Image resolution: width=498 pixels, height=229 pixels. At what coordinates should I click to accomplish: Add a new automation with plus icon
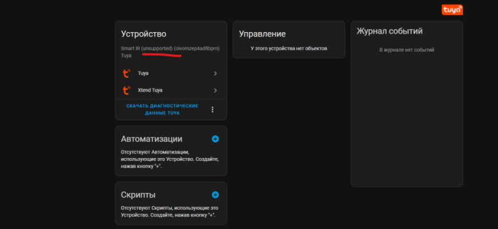click(215, 139)
